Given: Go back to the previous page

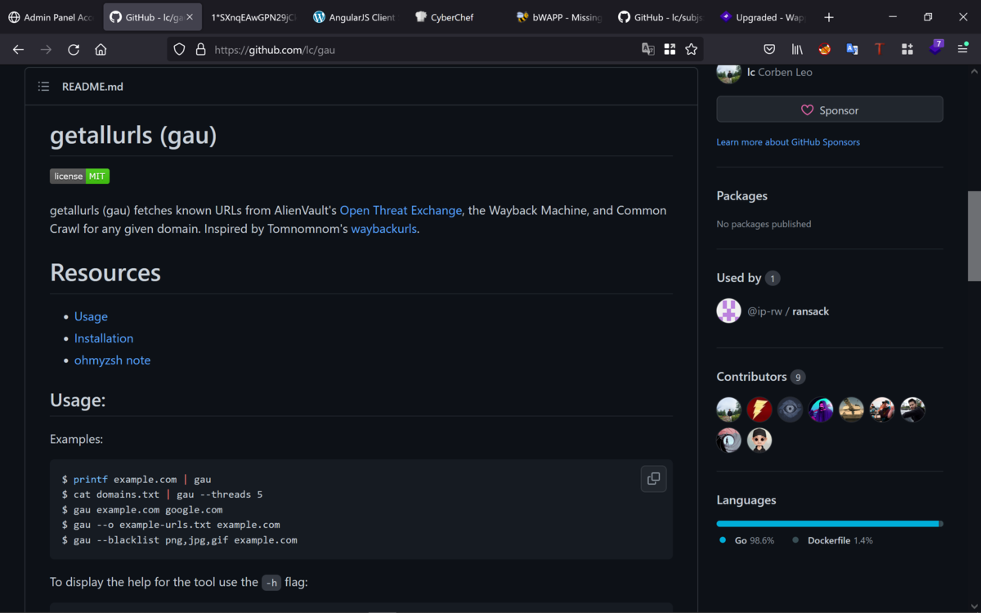Looking at the screenshot, I should coord(18,49).
